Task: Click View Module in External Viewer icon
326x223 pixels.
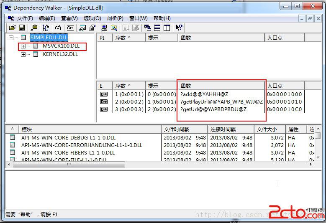Action: coord(82,28)
